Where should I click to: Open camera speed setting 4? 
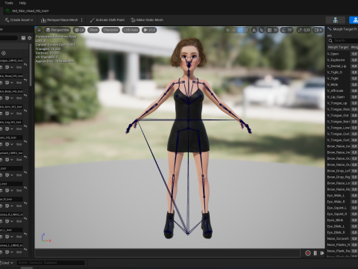[318, 30]
